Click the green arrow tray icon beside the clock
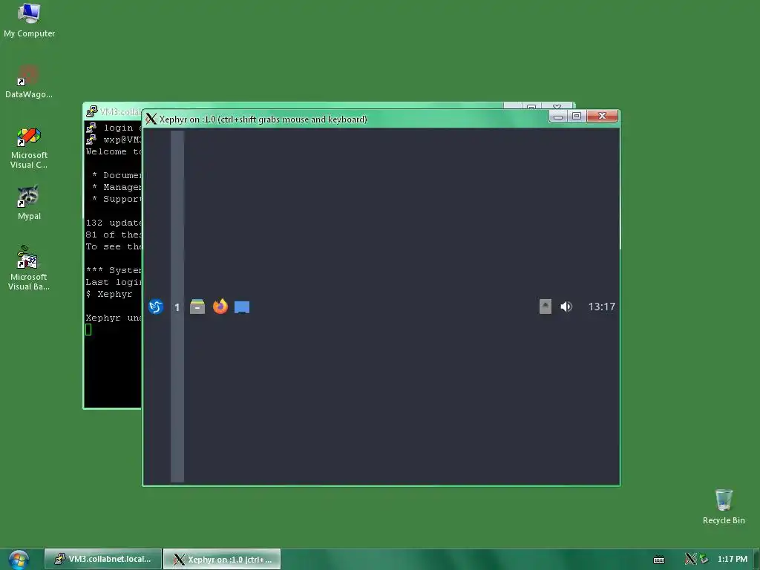Viewport: 760px width, 570px height. tap(704, 559)
